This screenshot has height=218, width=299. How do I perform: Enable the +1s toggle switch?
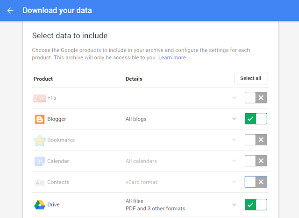256,98
